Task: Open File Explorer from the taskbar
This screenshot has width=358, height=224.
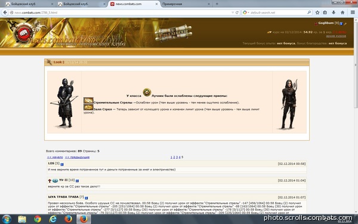Action: tap(22, 219)
